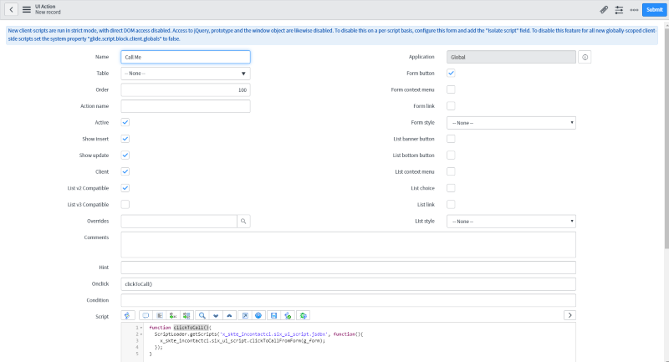
Task: Open the Table dropdown
Action: pos(185,74)
